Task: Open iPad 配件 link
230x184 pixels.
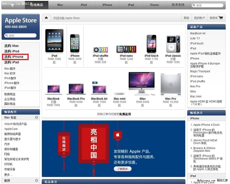Action: pos(10,88)
